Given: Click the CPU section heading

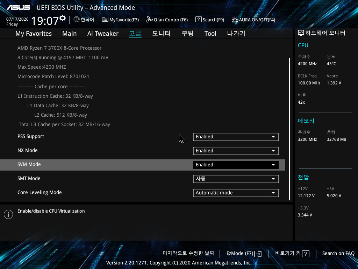Looking at the screenshot, I should pyautogui.click(x=303, y=45).
